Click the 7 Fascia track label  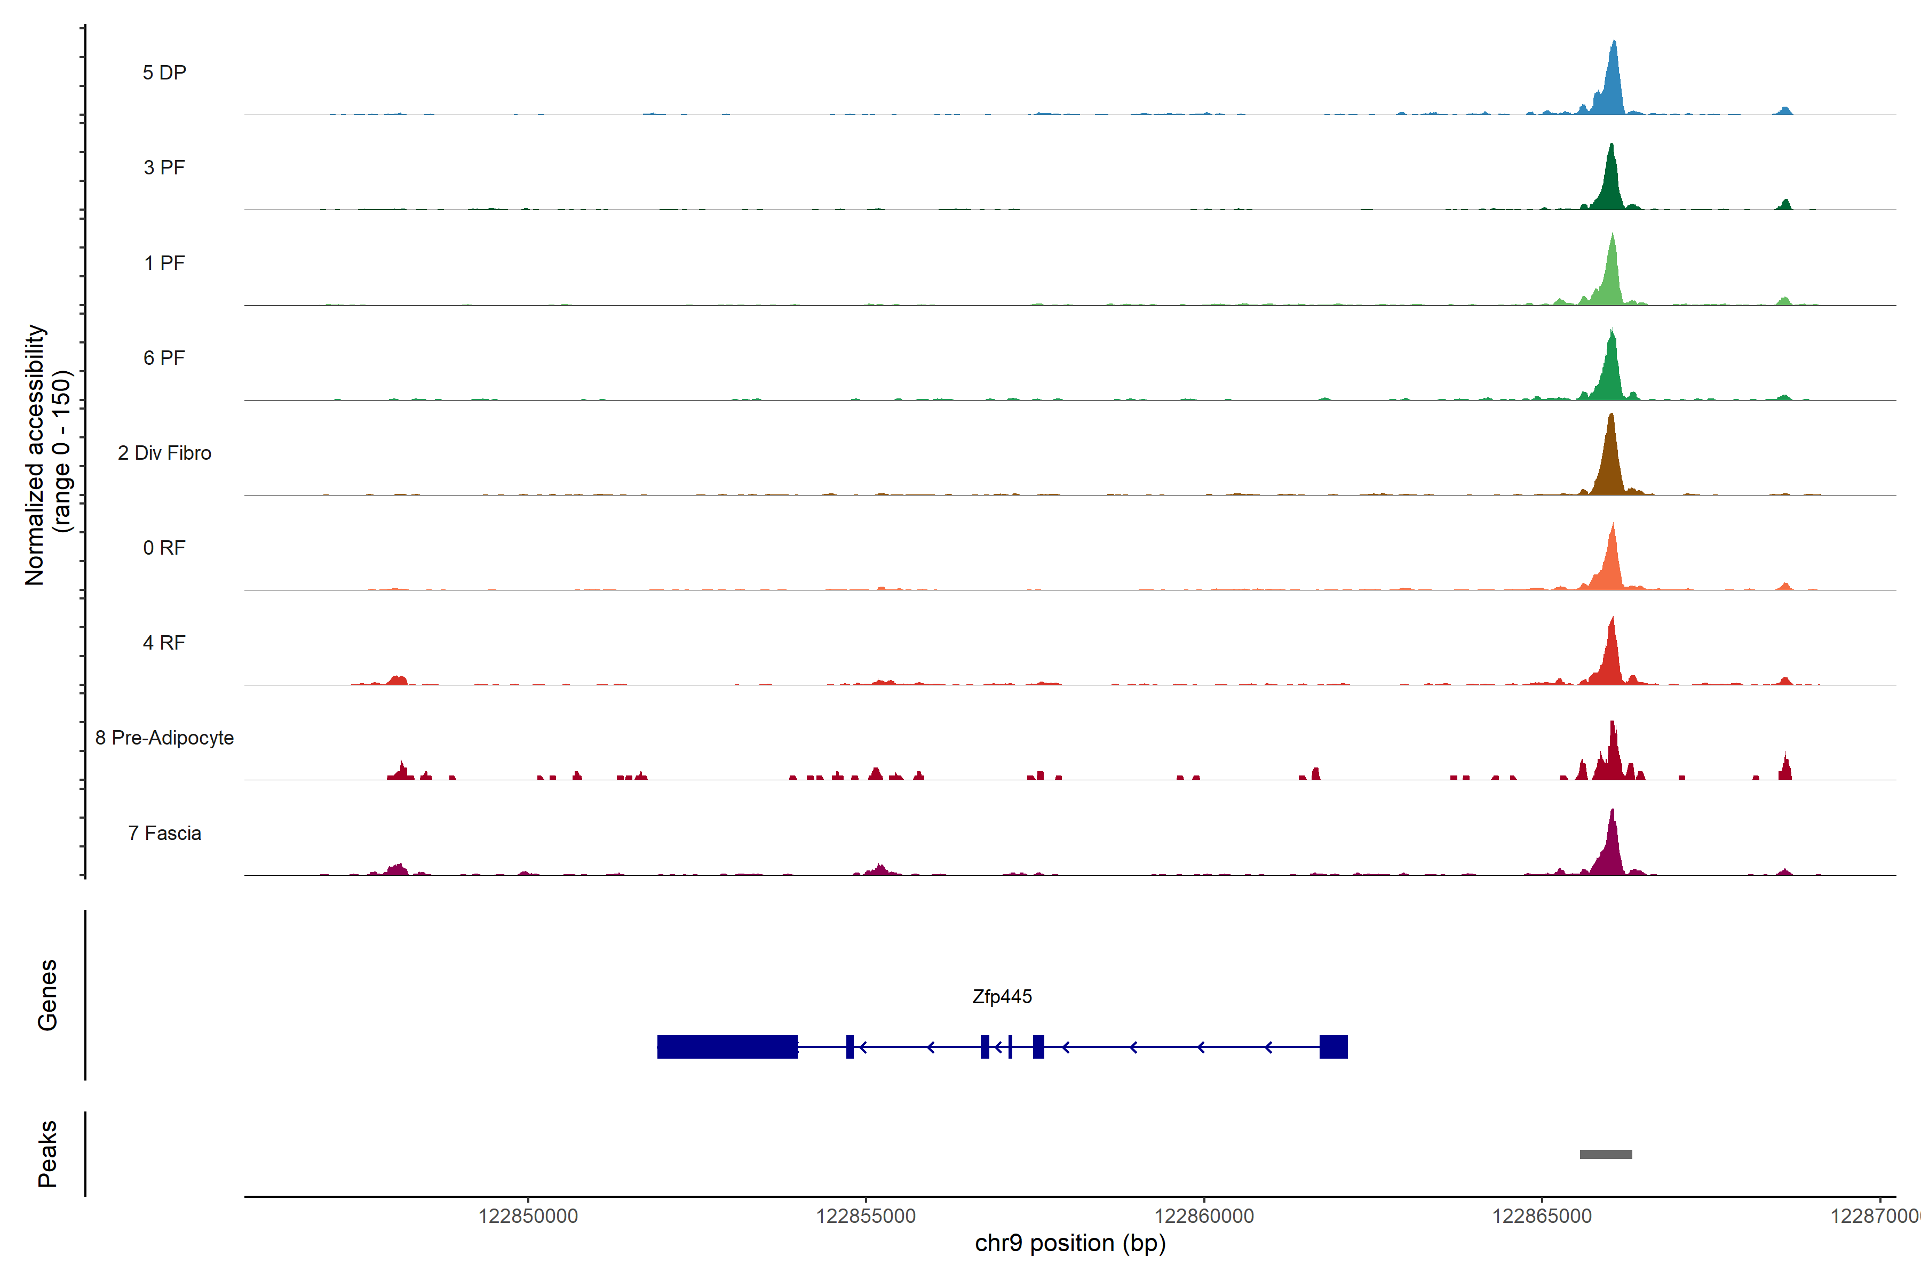[164, 834]
